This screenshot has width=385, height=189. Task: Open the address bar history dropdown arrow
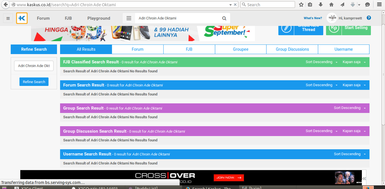pos(230,5)
